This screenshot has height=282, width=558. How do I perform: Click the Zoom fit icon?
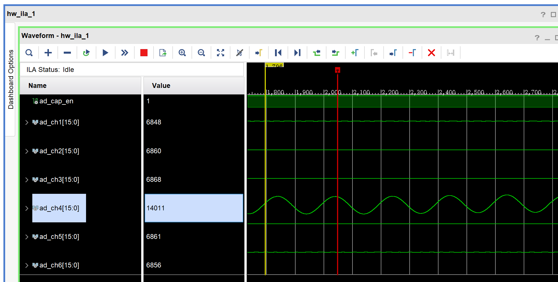coord(220,53)
